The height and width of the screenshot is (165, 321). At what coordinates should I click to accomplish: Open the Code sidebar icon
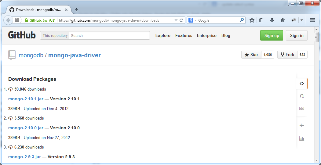(x=301, y=84)
